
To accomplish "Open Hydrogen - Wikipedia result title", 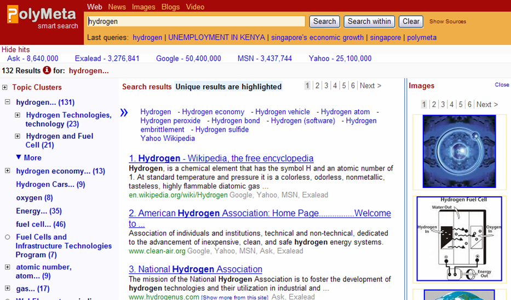I will pos(221,158).
